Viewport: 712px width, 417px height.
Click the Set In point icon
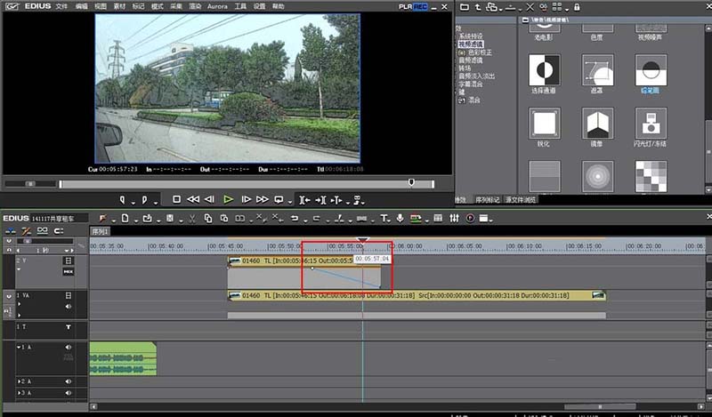click(x=122, y=200)
